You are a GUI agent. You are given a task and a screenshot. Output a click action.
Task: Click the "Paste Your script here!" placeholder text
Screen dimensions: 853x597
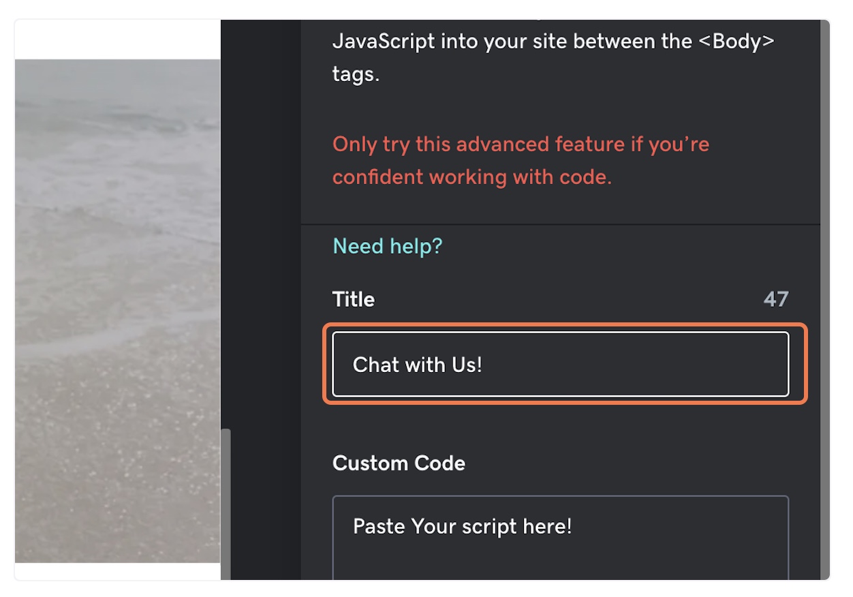[462, 526]
